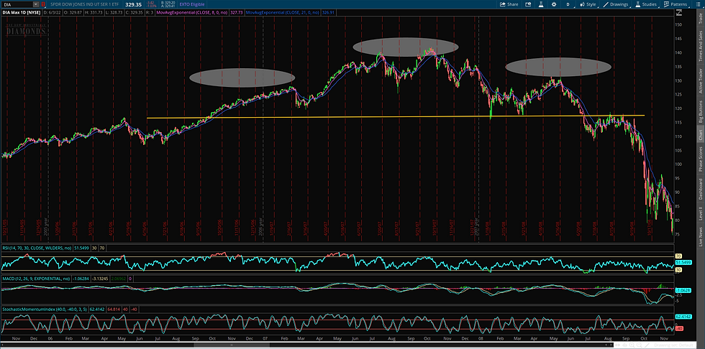Open the quick time frame camera icon
This screenshot has width=705, height=349.
tap(528, 4)
